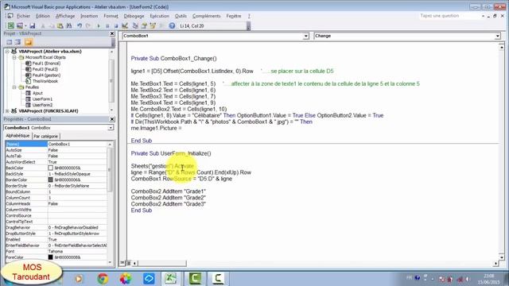Open Google Chrome from the taskbar
The image size is (509, 286).
[103, 278]
